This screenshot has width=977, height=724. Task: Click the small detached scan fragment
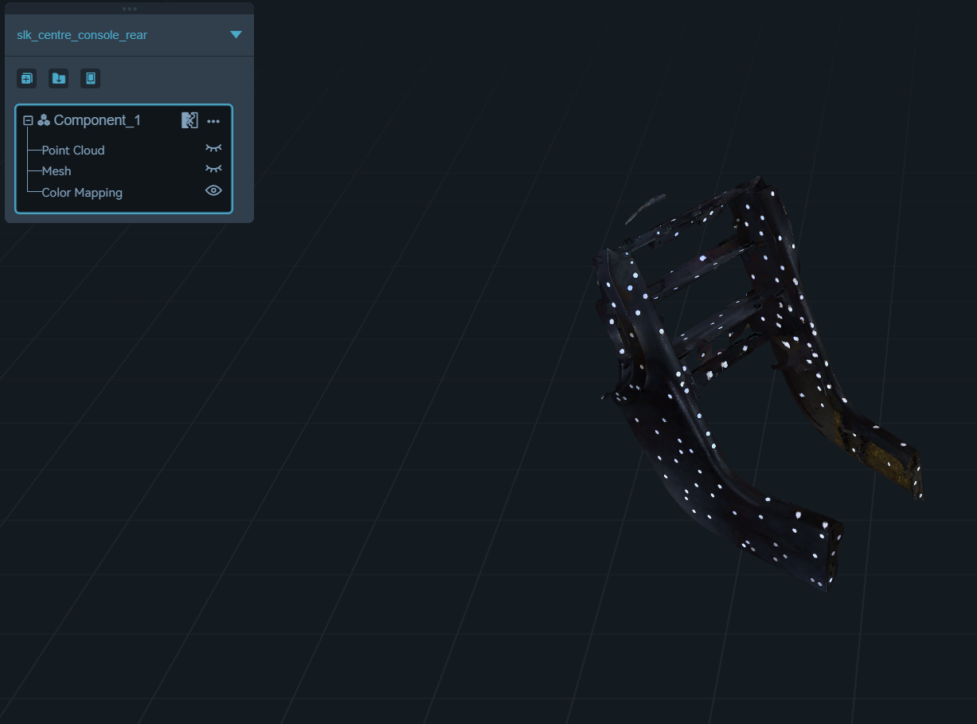[643, 209]
